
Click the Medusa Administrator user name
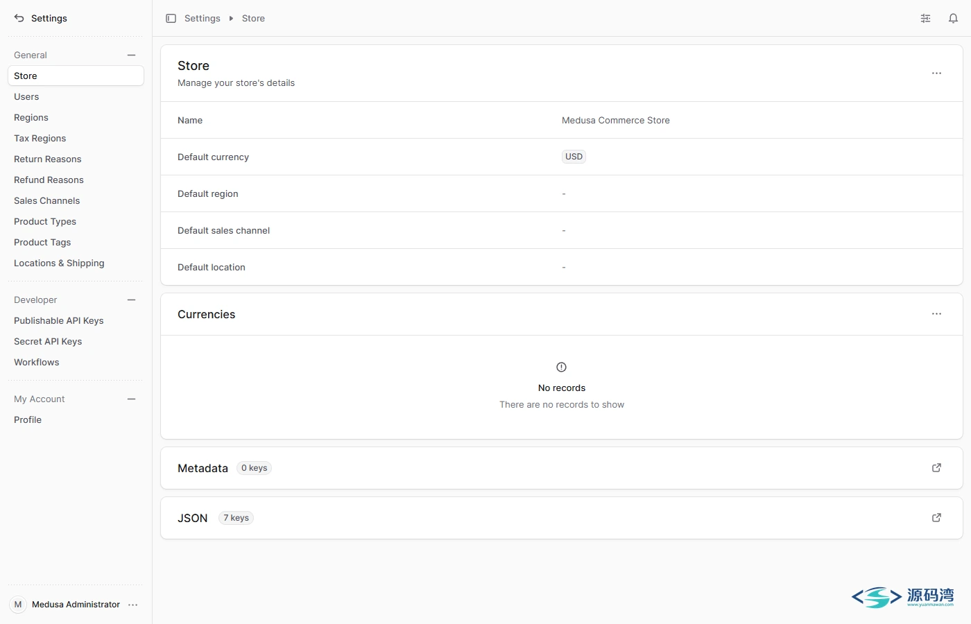pyautogui.click(x=76, y=605)
